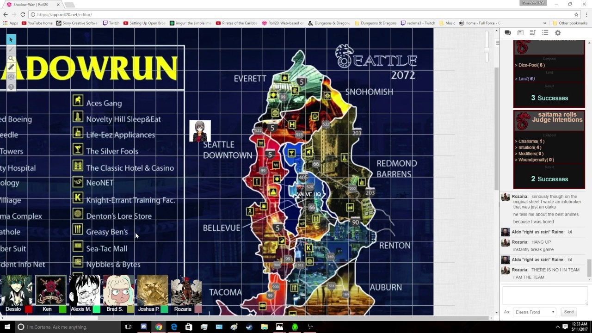
Task: Choose the Select and Pan arrow tool
Action: pos(11,39)
